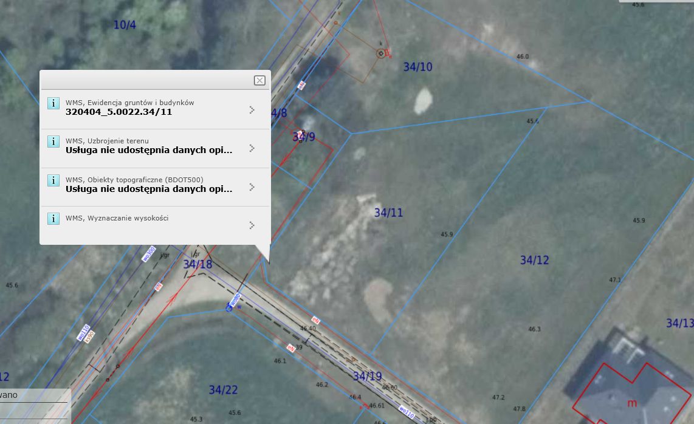Click blue hydrant symbol on the road
The width and height of the screenshot is (694, 424).
tap(229, 307)
